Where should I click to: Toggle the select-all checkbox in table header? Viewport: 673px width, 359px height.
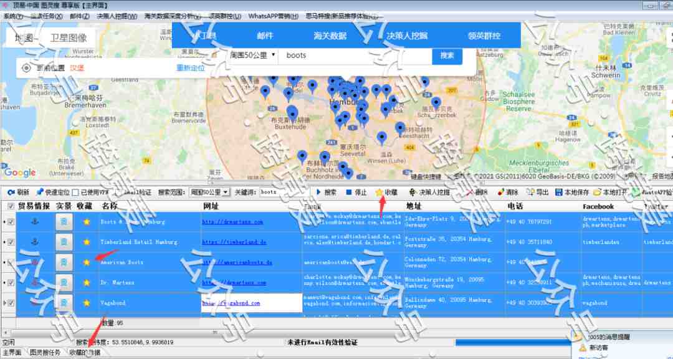pos(11,206)
